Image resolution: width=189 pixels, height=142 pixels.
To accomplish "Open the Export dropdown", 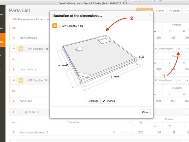I will (x=174, y=11).
